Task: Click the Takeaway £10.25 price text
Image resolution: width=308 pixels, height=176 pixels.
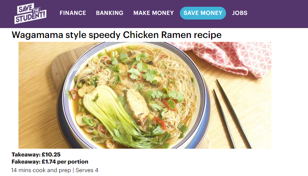Action: (x=36, y=155)
